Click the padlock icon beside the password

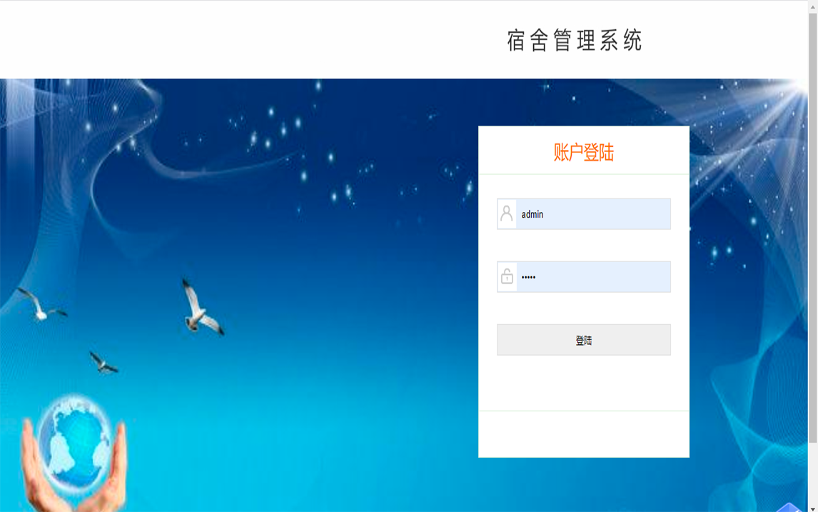507,276
